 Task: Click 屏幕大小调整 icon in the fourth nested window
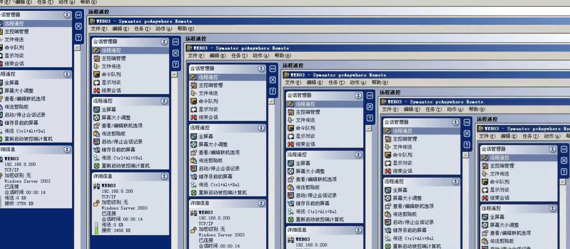[291, 171]
